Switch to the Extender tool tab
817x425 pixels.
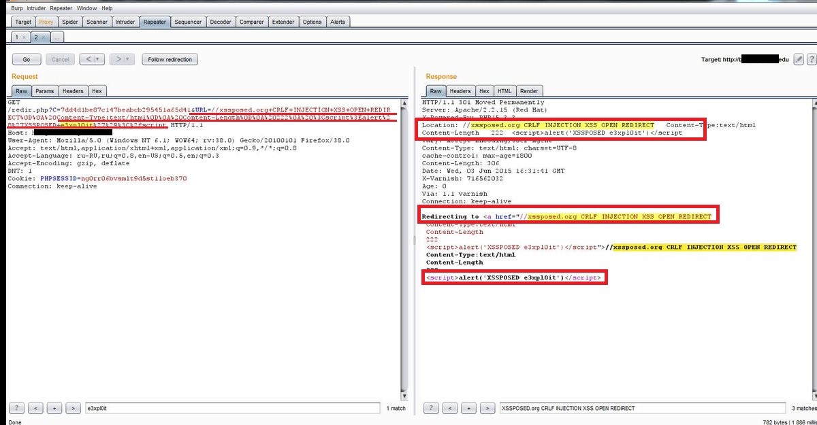tap(283, 22)
